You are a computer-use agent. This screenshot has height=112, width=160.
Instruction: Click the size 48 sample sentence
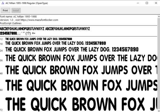click(81, 70)
